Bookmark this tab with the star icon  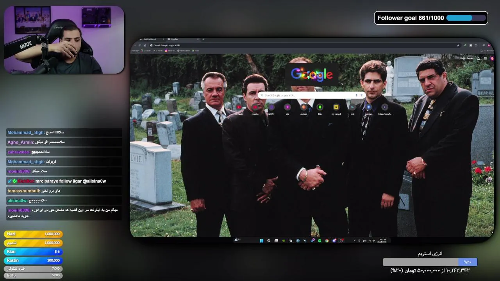[458, 45]
